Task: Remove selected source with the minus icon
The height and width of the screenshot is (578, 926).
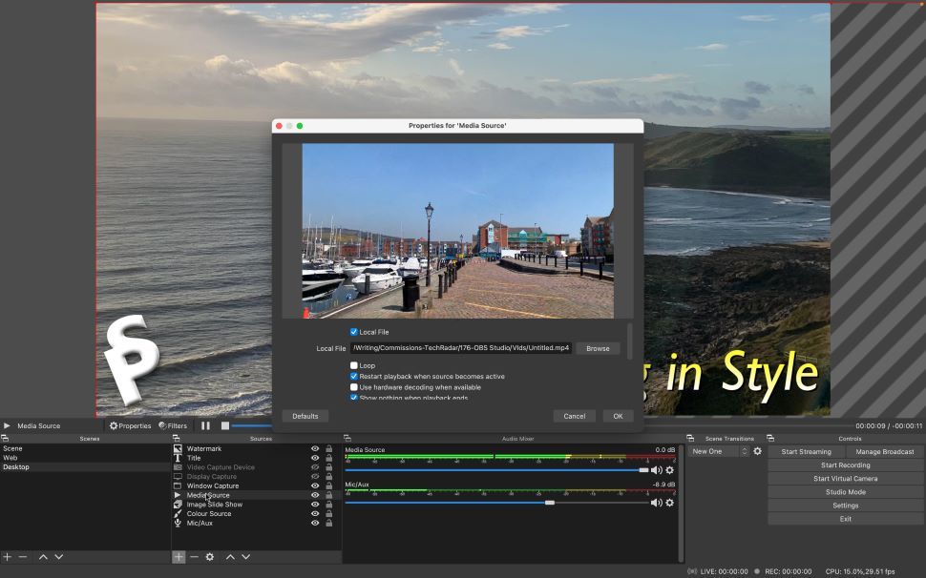Action: [x=195, y=556]
